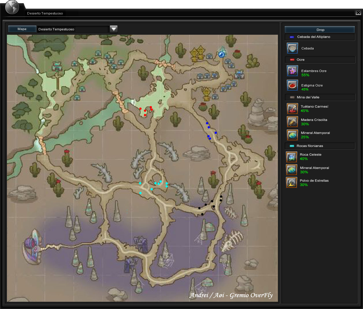Viewport: 363px width, 309px height.
Task: Click Mineral Atemporal icon under Mina del Valle
Action: (292, 135)
